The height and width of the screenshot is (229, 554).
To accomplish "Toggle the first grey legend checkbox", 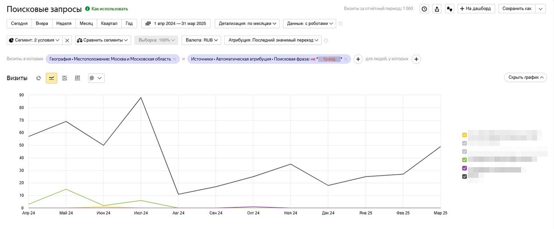I will coord(464,143).
